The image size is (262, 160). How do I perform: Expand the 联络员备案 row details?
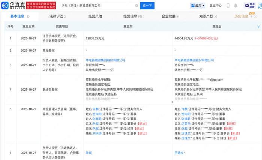pyautogui.click(x=172, y=102)
